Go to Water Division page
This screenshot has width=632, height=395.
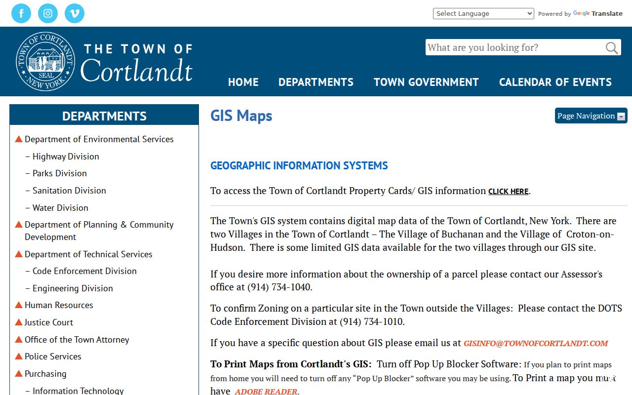(x=60, y=208)
